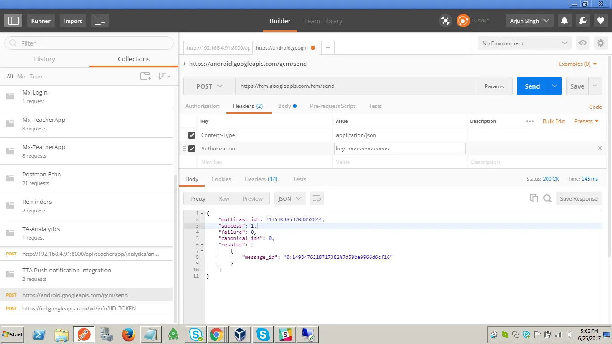Search within the response body
This screenshot has height=344, width=612.
[547, 198]
